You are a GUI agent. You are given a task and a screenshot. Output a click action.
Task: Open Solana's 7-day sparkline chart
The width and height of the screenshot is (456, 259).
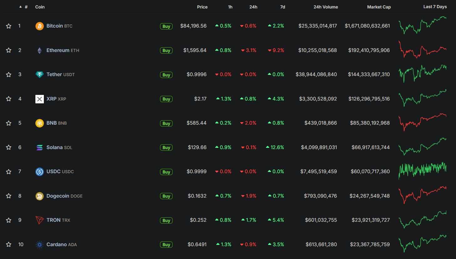(423, 147)
